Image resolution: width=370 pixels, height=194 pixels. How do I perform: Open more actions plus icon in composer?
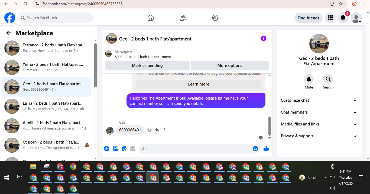[x=107, y=149]
